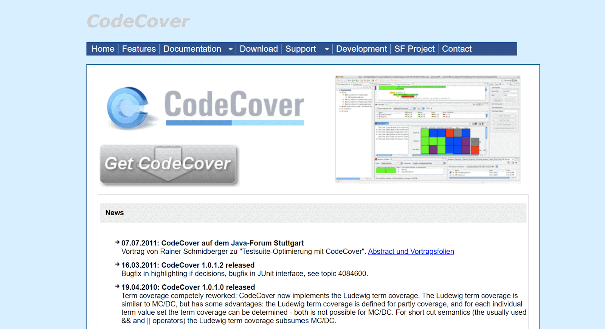Click the News section heading
Screen dimensions: 605x329
[115, 213]
